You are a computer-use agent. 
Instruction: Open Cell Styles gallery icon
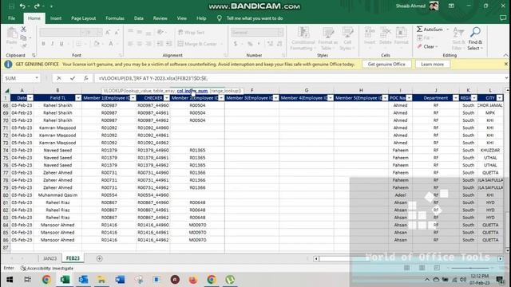pos(348,33)
